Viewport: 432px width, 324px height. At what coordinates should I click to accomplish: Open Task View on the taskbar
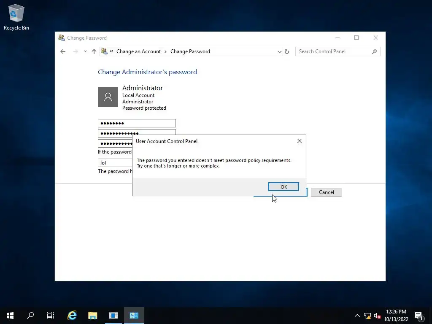coord(51,316)
